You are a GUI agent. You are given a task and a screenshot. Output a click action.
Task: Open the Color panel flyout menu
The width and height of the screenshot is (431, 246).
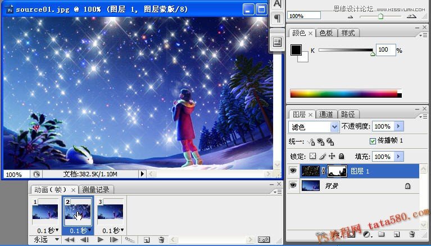click(423, 35)
